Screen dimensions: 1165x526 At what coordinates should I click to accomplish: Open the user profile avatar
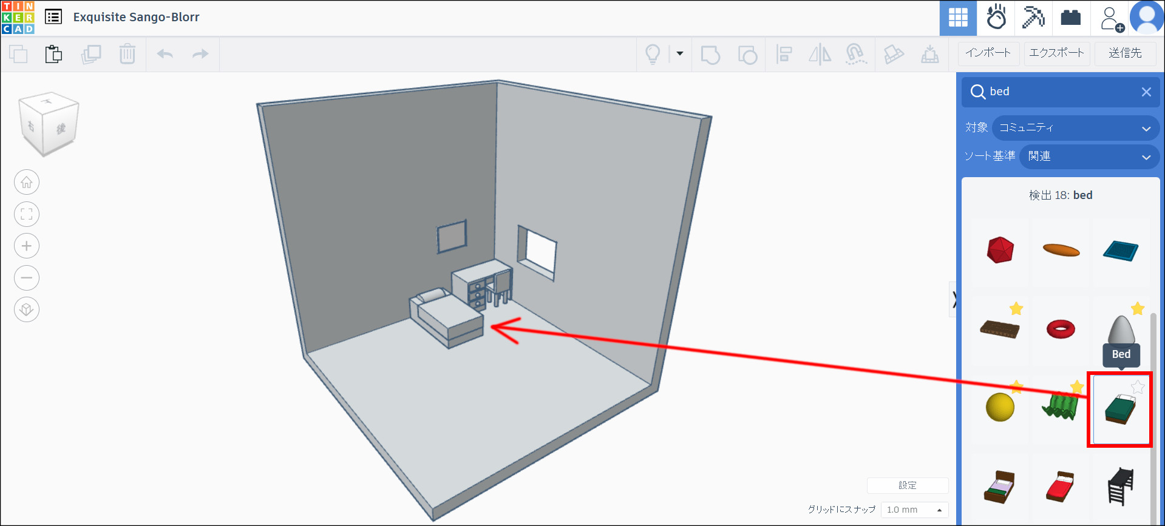[x=1147, y=18]
